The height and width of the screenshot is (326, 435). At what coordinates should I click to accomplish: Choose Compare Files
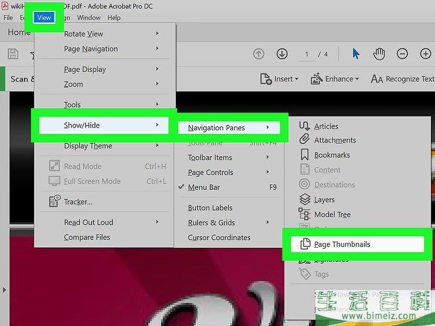[105, 237]
